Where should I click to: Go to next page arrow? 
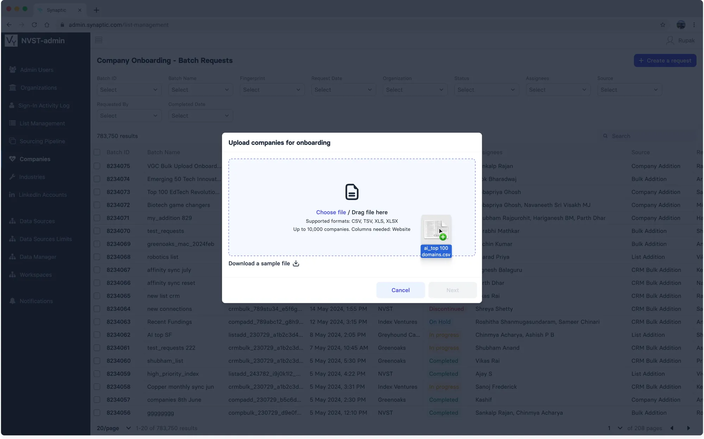coord(689,428)
